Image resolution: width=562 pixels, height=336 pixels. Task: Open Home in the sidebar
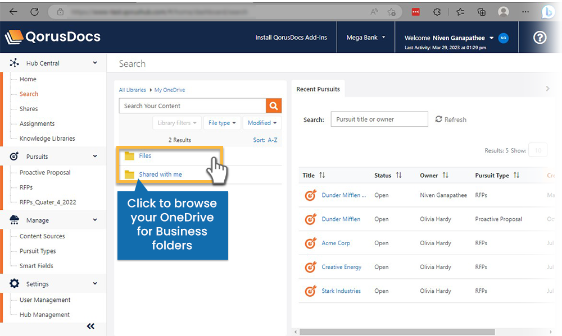(x=28, y=79)
